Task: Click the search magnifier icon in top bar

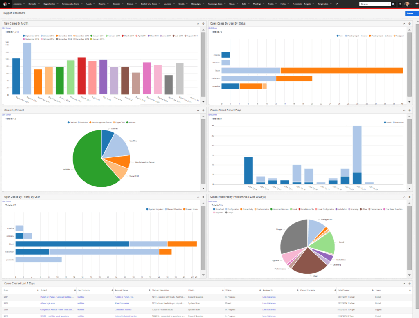Action: click(x=394, y=4)
